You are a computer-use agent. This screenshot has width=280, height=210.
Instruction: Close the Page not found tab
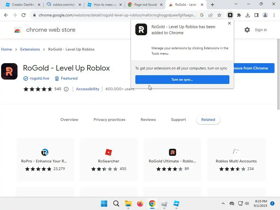pos(161,5)
